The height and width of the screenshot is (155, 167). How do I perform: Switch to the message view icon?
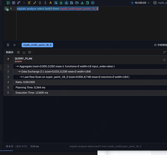29,52
